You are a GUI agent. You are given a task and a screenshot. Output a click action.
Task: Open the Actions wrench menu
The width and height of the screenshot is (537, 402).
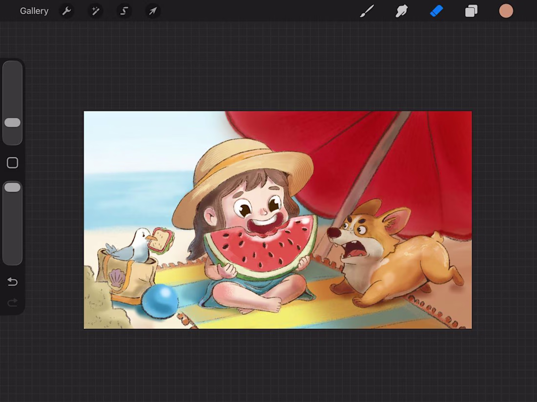click(x=66, y=11)
